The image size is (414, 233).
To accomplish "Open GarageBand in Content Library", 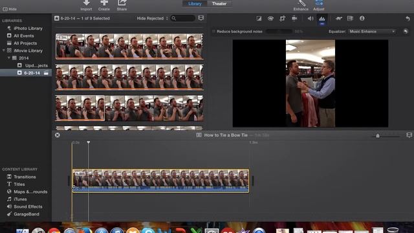I will pos(26,214).
